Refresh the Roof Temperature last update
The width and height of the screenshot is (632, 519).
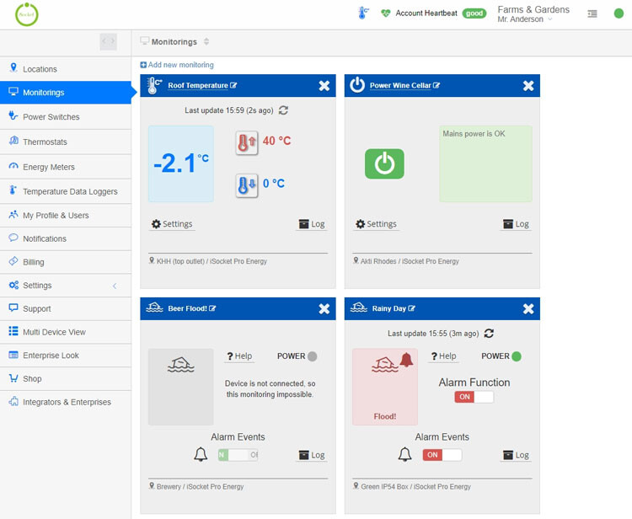click(x=283, y=110)
